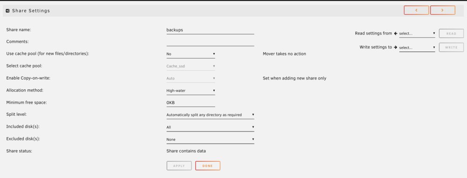The width and height of the screenshot is (467, 178).
Task: Go to previous share with left chevron
Action: coord(417,10)
